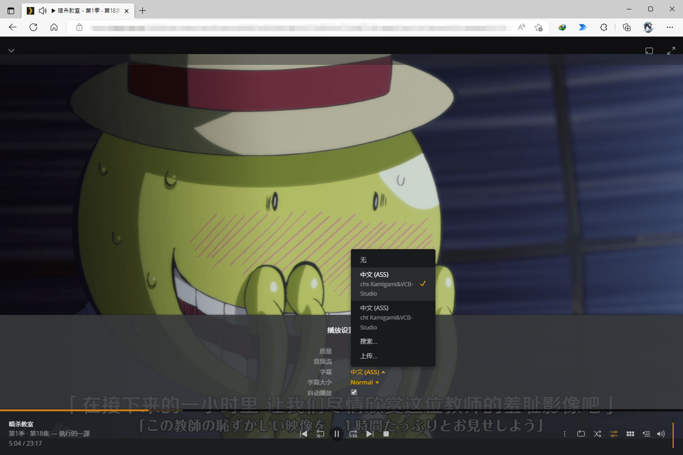Screen dimensions: 683x455
Task: Enable repeat mode
Action: [581, 433]
